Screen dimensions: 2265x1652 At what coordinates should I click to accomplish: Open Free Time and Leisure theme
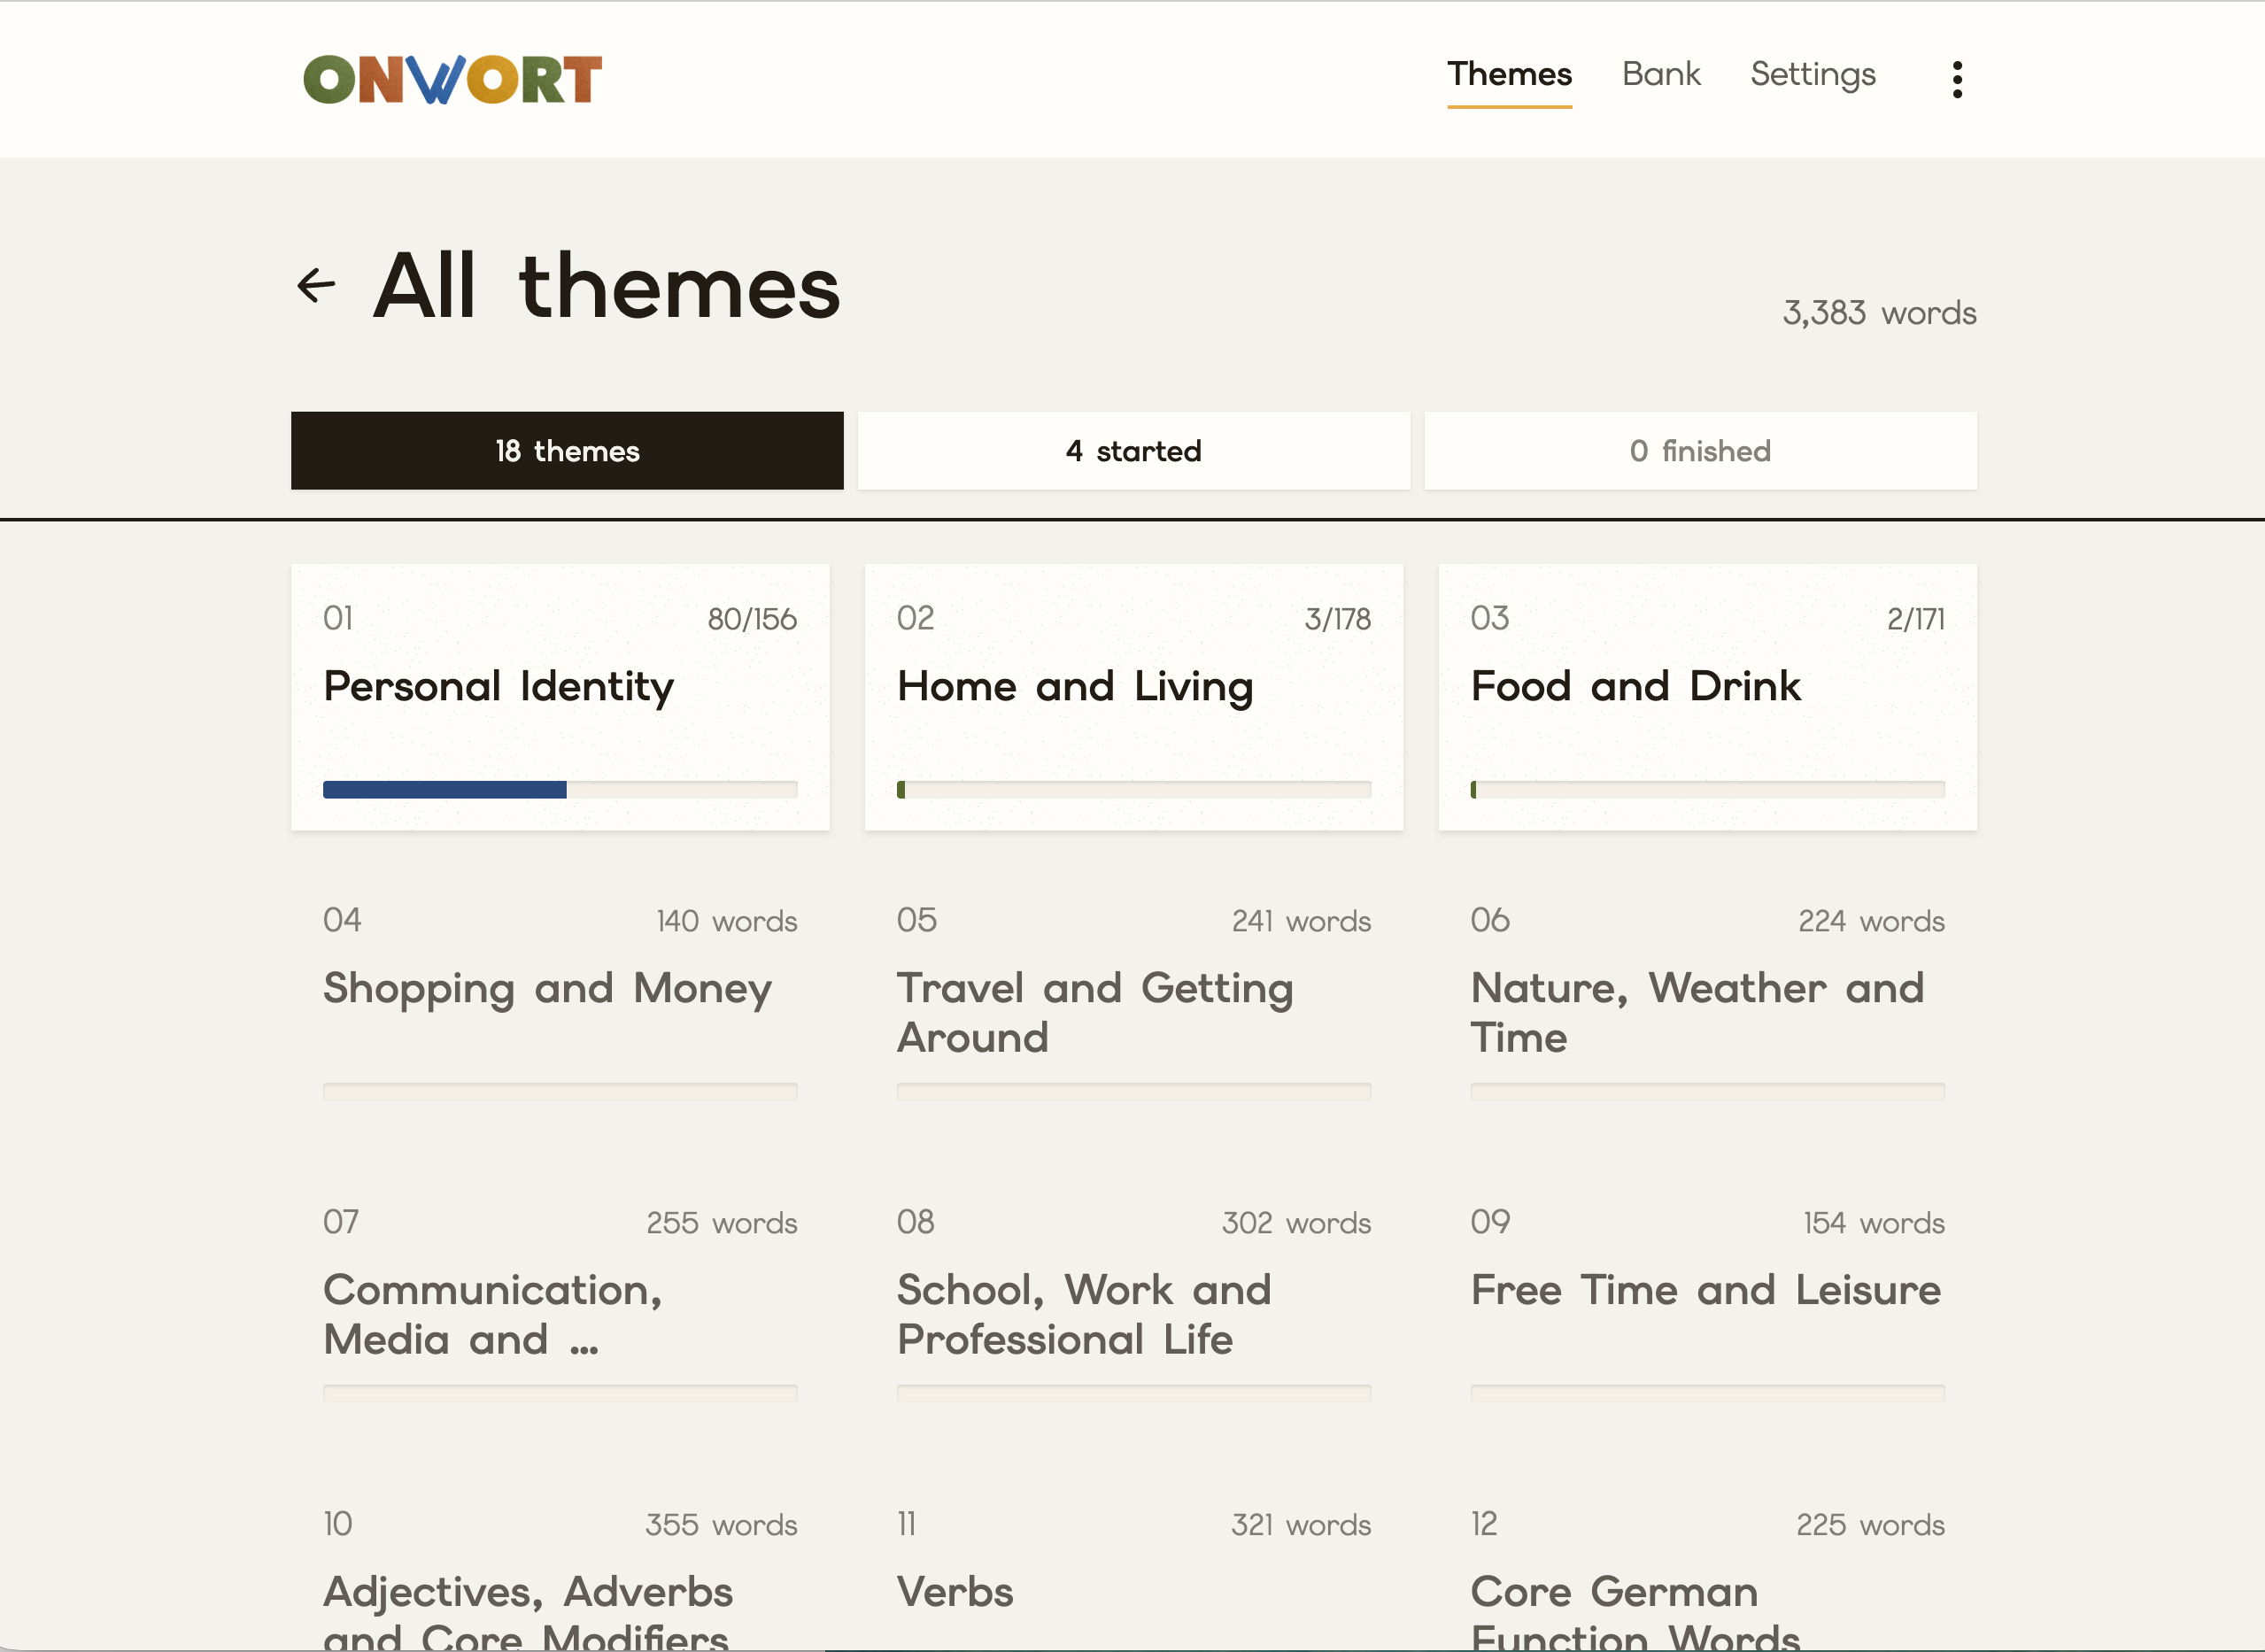pyautogui.click(x=1707, y=1301)
